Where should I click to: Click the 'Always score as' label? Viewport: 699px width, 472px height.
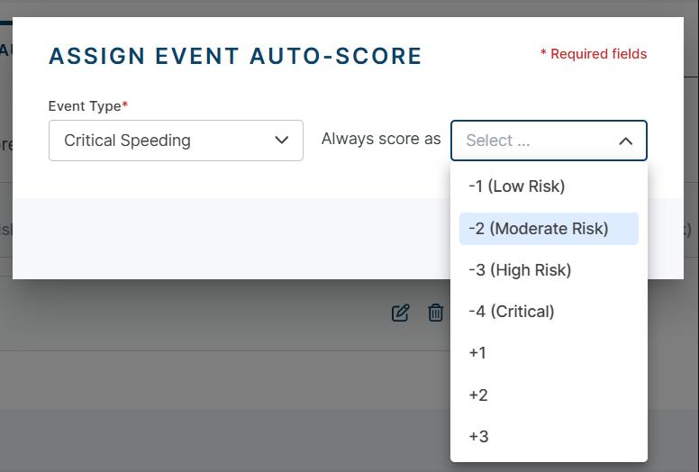click(381, 139)
